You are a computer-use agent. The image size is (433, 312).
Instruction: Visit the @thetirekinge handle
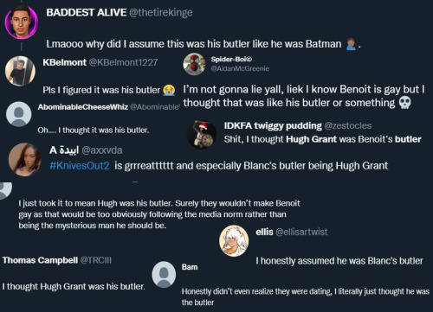tap(161, 12)
